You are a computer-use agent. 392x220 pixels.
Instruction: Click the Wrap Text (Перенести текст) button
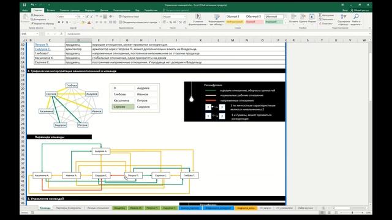coord(129,16)
